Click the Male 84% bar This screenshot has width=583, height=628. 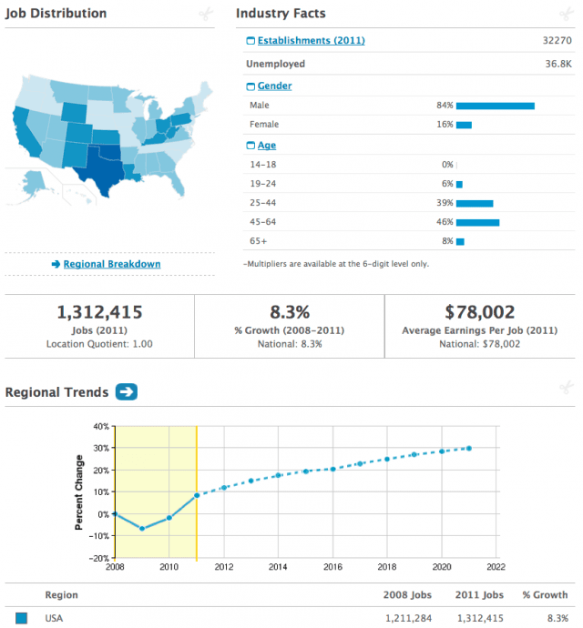click(x=495, y=106)
